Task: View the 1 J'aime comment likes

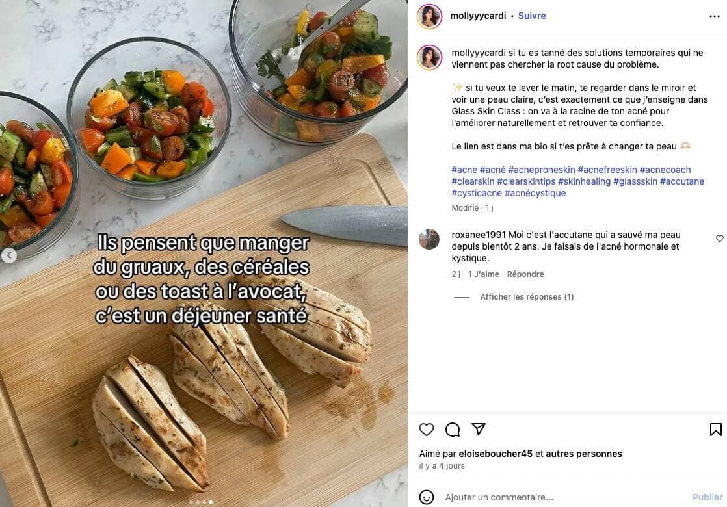Action: point(484,274)
